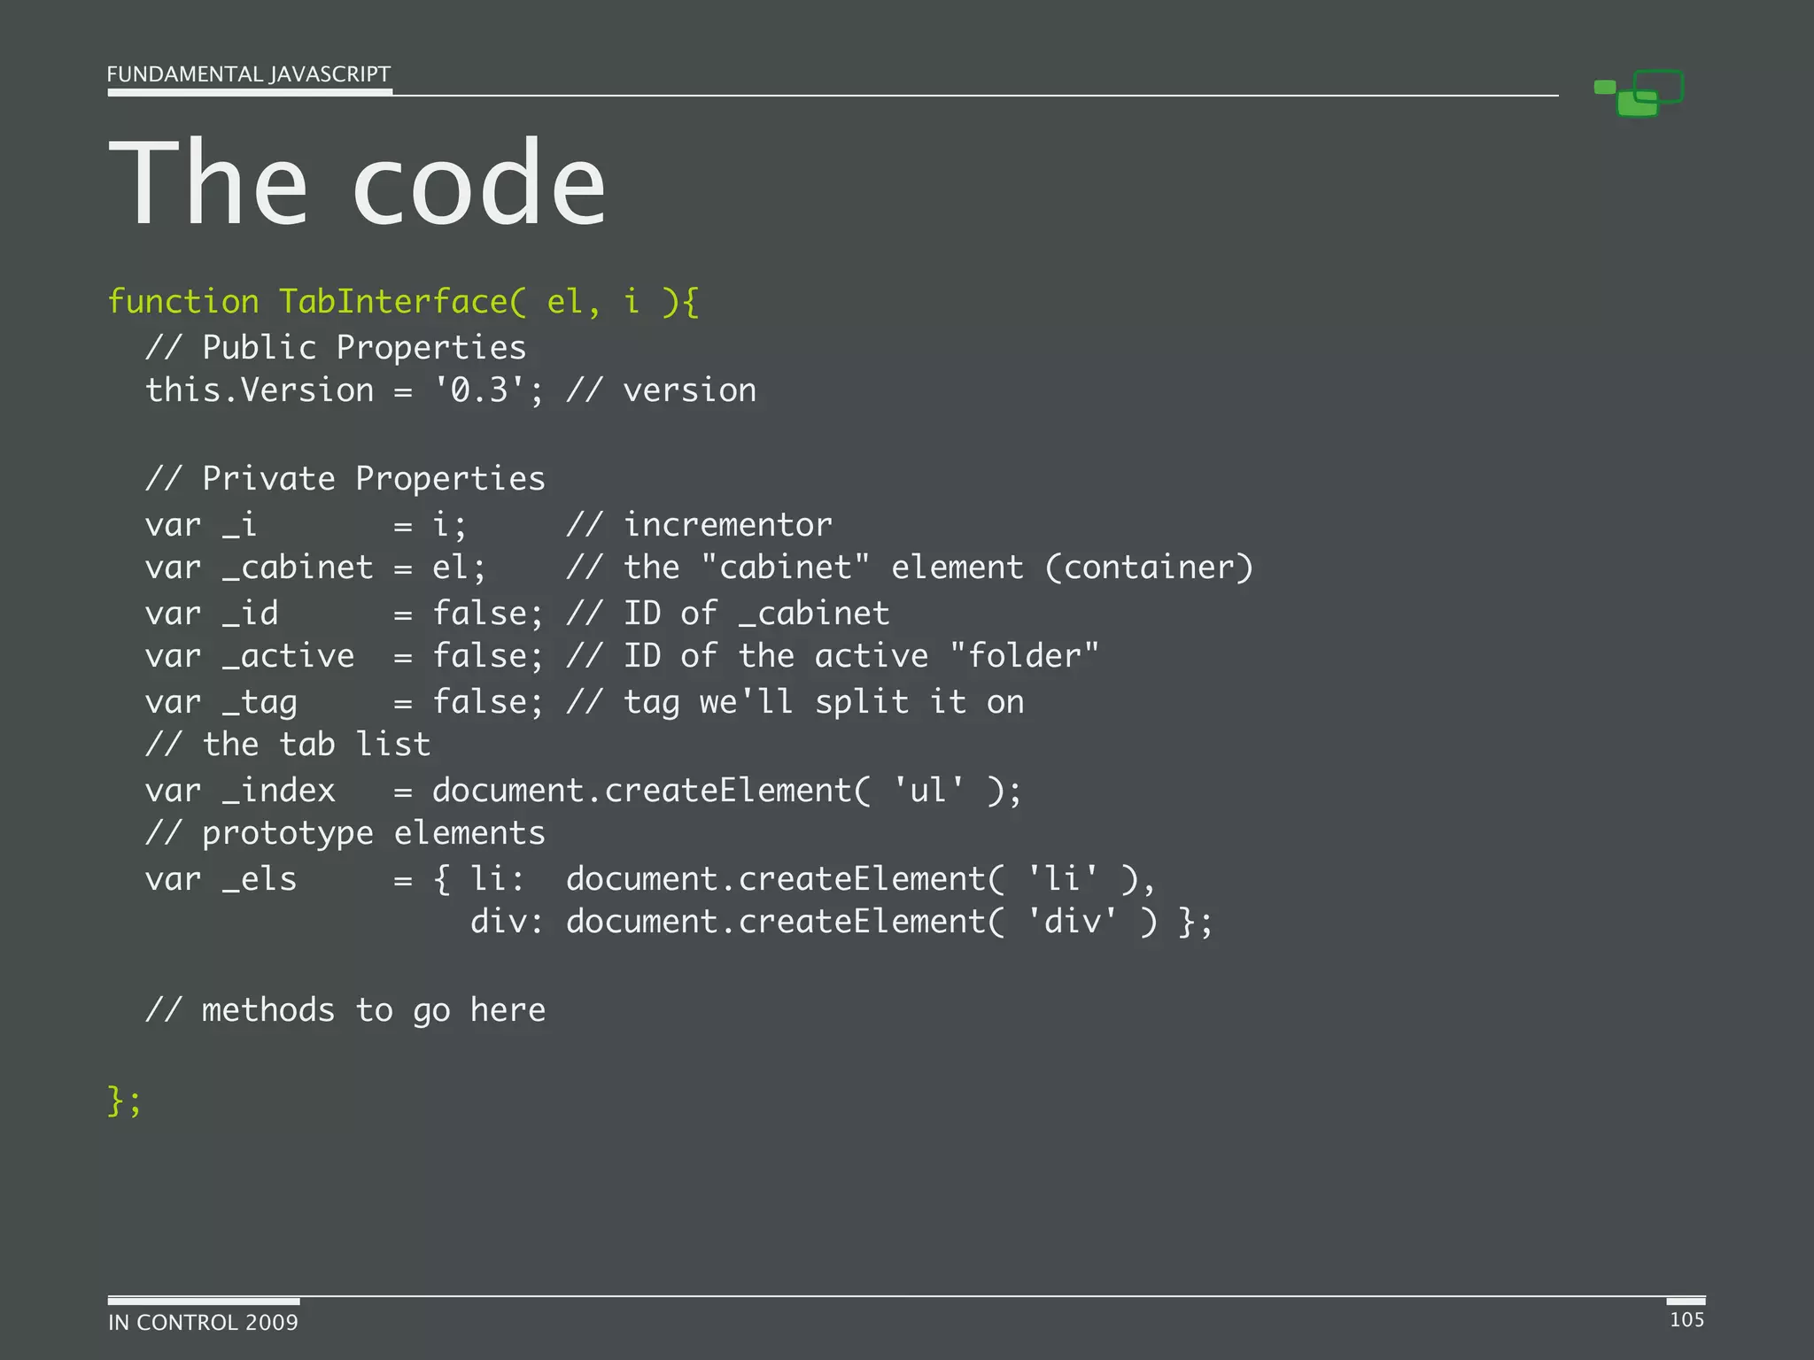Click the green overlapping squares logo

[1640, 93]
